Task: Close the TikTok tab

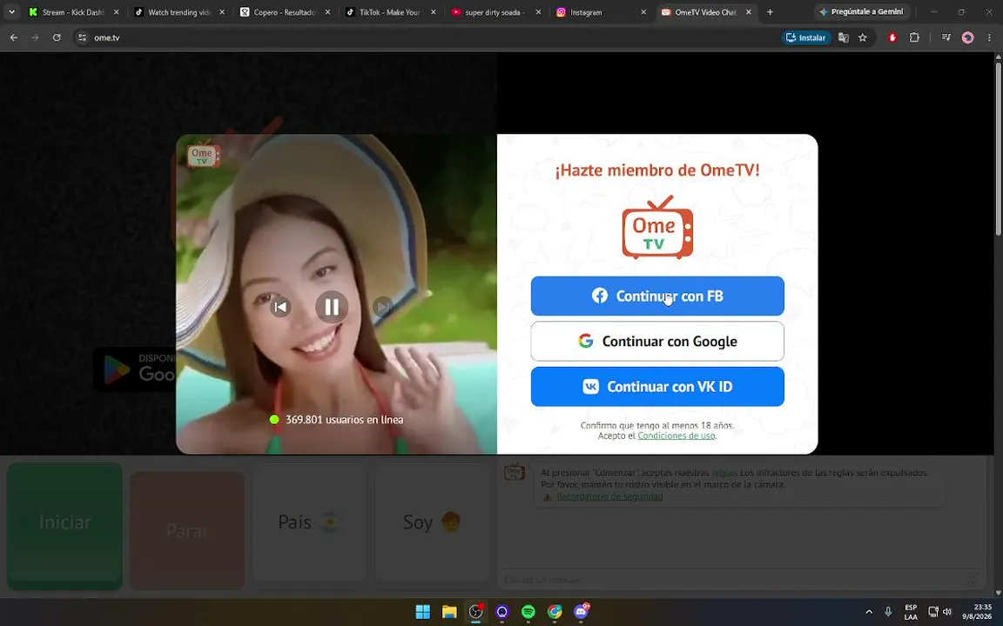Action: [x=433, y=12]
